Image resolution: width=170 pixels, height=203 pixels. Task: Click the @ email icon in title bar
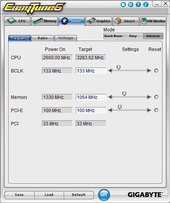pos(131,5)
